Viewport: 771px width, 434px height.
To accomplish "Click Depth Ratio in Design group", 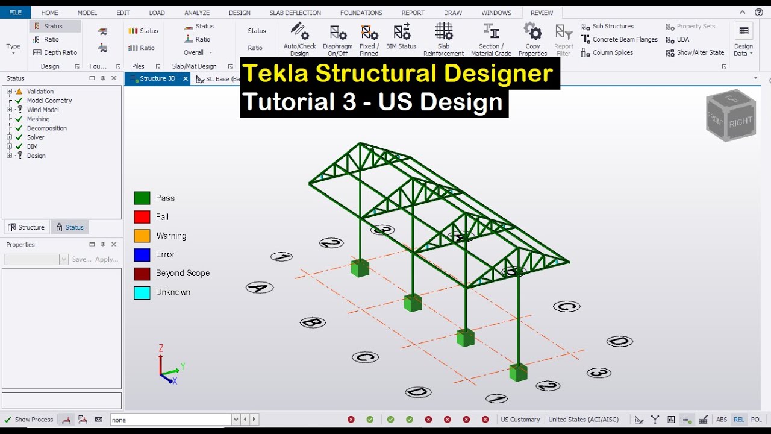I will click(55, 53).
